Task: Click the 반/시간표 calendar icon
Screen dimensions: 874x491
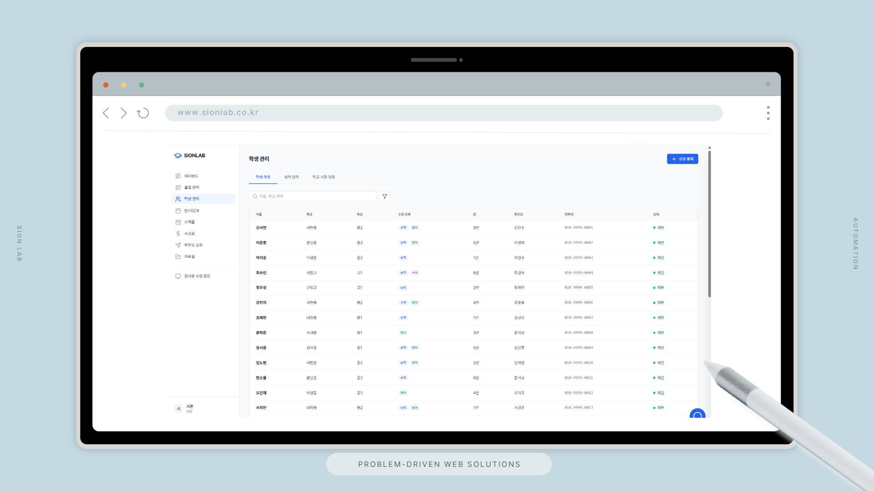Action: 178,210
